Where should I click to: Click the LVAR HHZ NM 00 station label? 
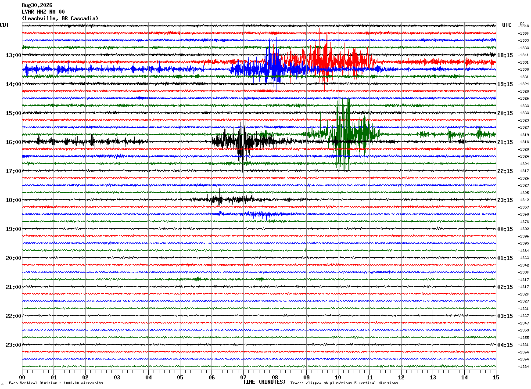coord(43,12)
